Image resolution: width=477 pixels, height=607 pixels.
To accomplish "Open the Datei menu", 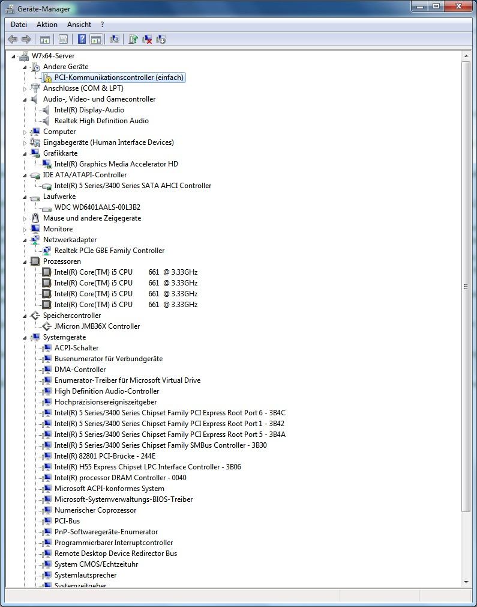I will click(19, 25).
